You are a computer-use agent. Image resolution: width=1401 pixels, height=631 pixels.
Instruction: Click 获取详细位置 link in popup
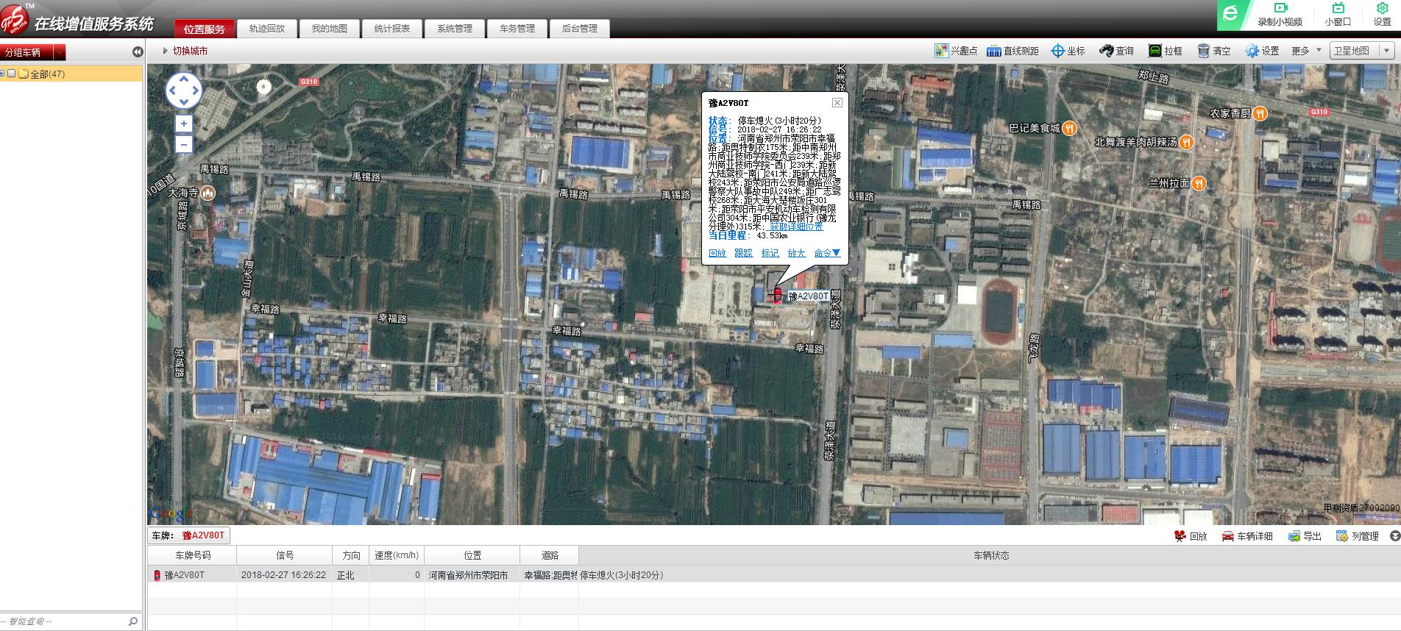click(796, 227)
